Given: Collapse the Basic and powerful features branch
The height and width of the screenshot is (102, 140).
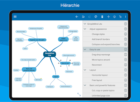Looking at the screenshot, I should (85, 85).
